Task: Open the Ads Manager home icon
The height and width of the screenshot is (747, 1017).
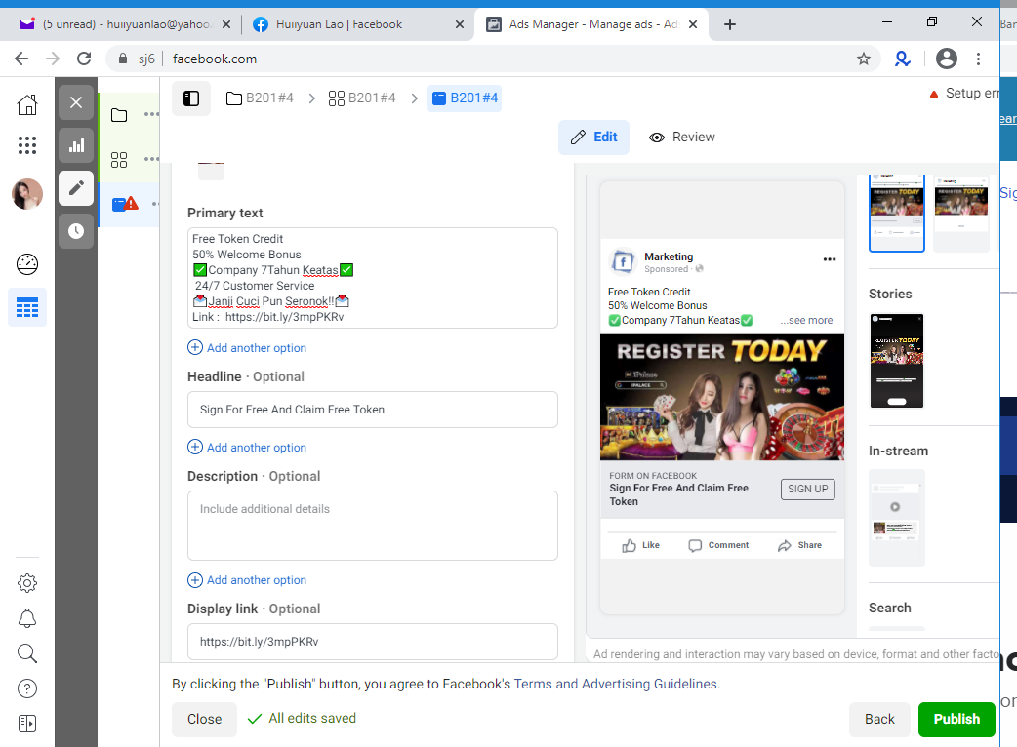Action: [x=27, y=104]
